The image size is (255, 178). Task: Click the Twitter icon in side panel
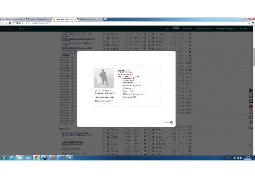coord(251,101)
